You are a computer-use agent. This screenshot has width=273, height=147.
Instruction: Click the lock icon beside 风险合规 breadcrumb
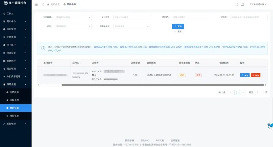(48, 4)
